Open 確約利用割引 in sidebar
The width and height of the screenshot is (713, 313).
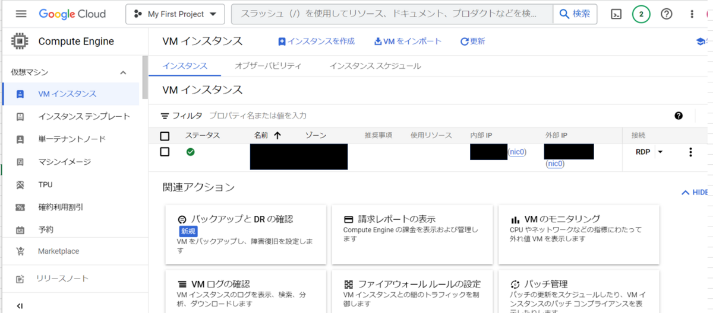click(x=71, y=207)
